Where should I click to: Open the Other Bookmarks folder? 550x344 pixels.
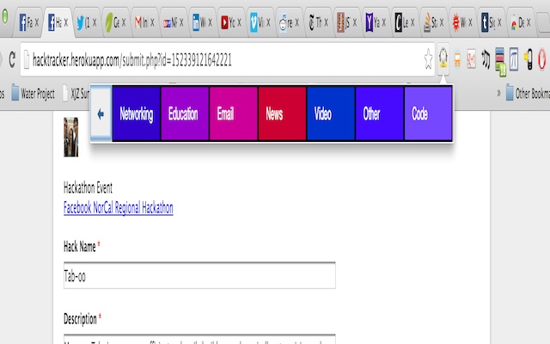(528, 94)
